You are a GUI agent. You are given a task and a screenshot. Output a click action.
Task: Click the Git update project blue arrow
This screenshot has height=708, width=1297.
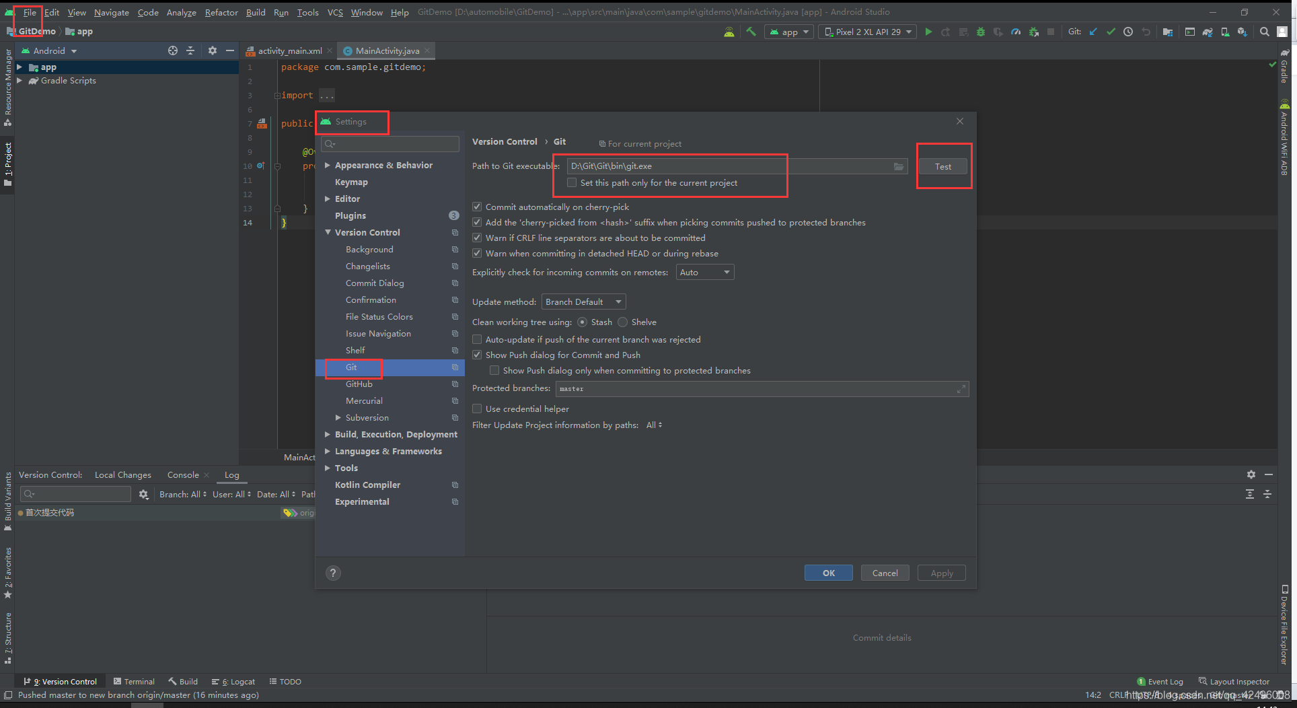(x=1093, y=32)
